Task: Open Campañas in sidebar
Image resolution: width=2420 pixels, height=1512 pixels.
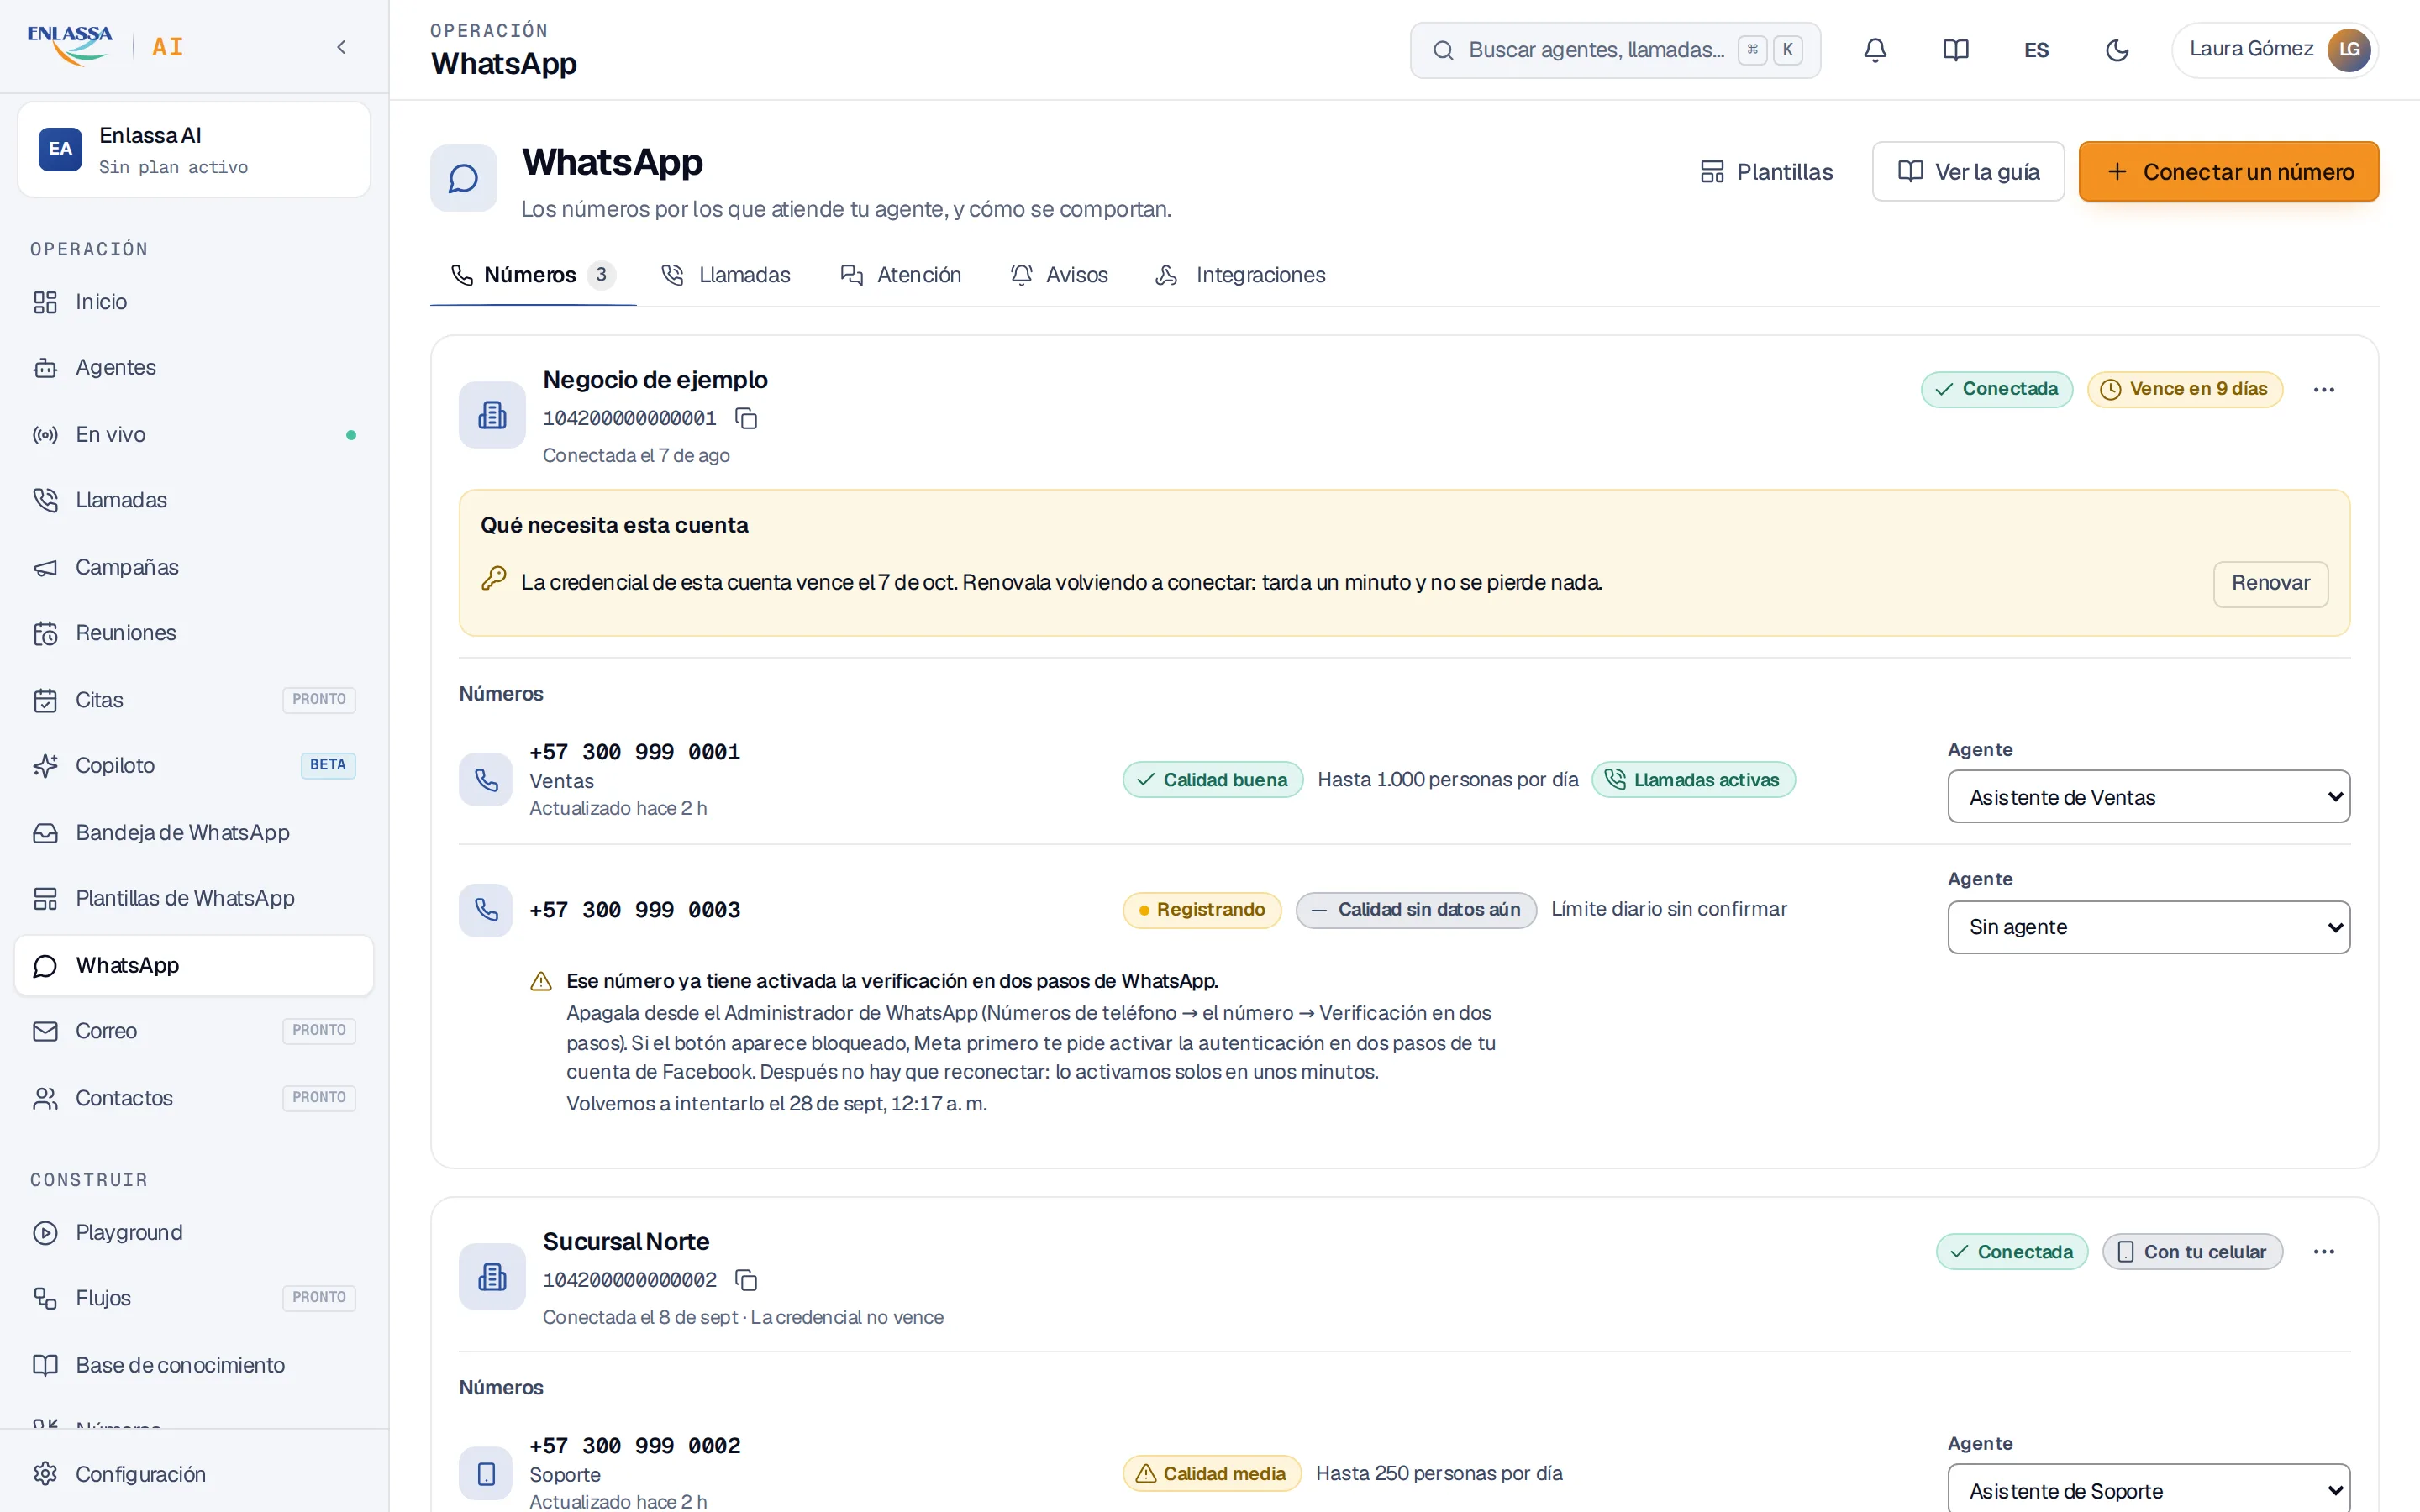Action: coord(194,567)
